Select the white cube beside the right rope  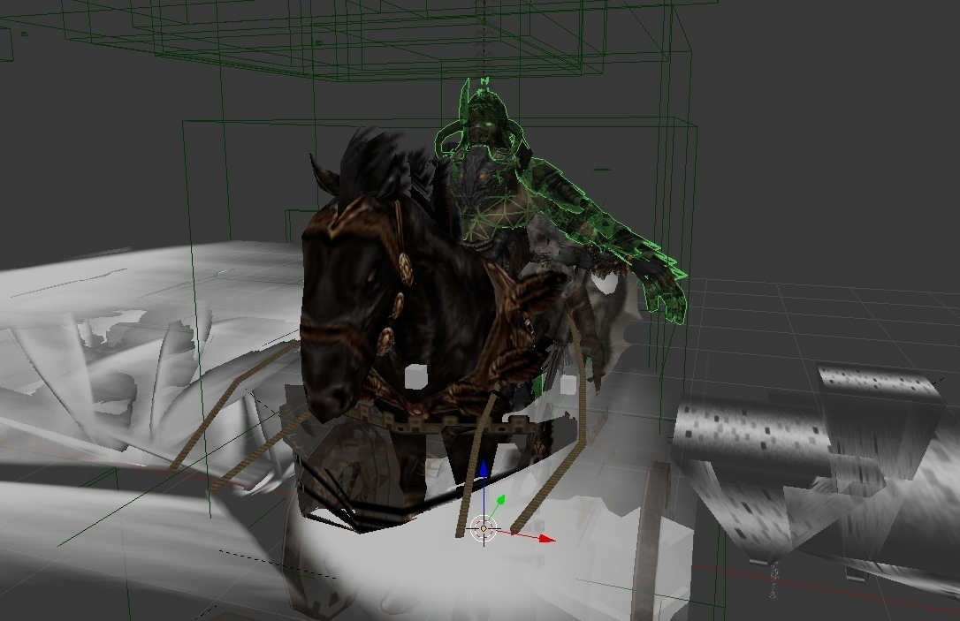pyautogui.click(x=568, y=387)
